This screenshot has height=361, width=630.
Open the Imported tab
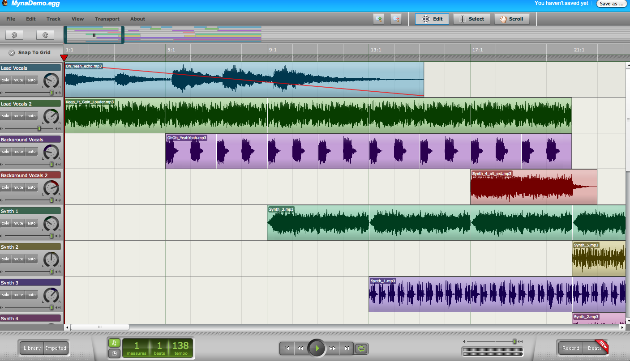(56, 348)
